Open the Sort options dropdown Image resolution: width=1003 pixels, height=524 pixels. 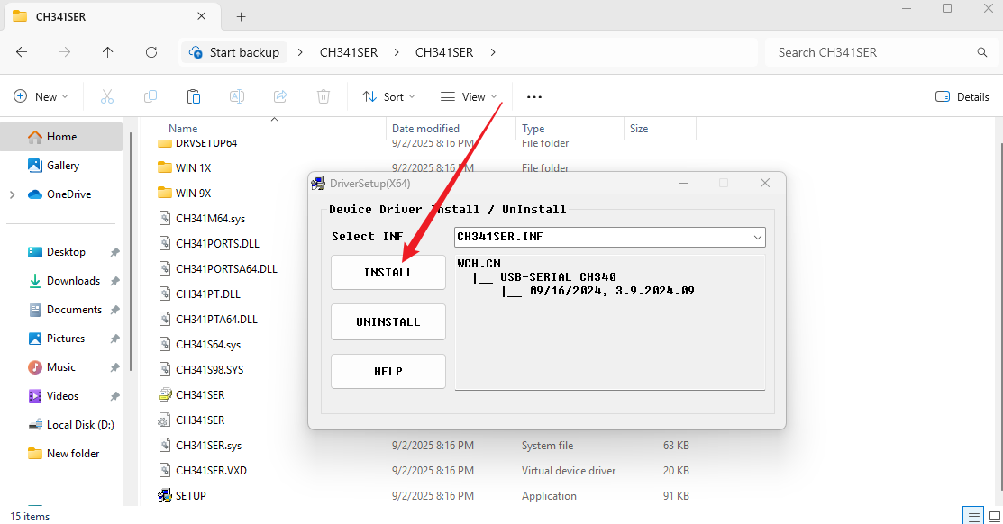pyautogui.click(x=388, y=96)
